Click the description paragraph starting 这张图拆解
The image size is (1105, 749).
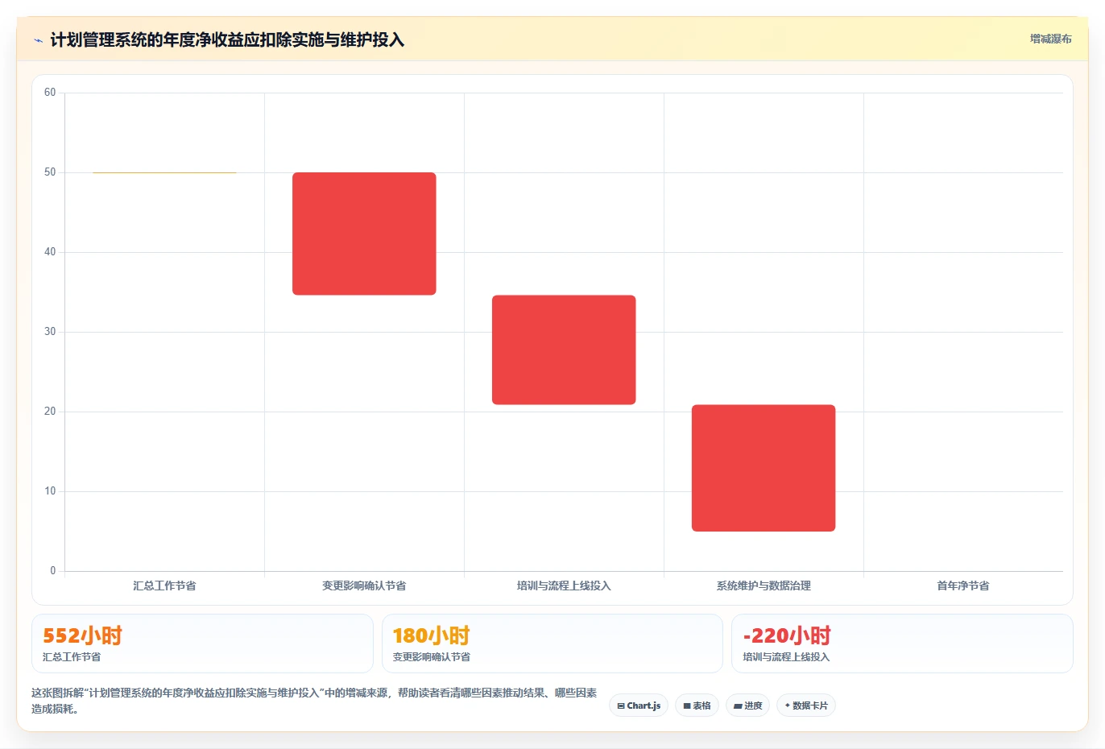pyautogui.click(x=314, y=701)
